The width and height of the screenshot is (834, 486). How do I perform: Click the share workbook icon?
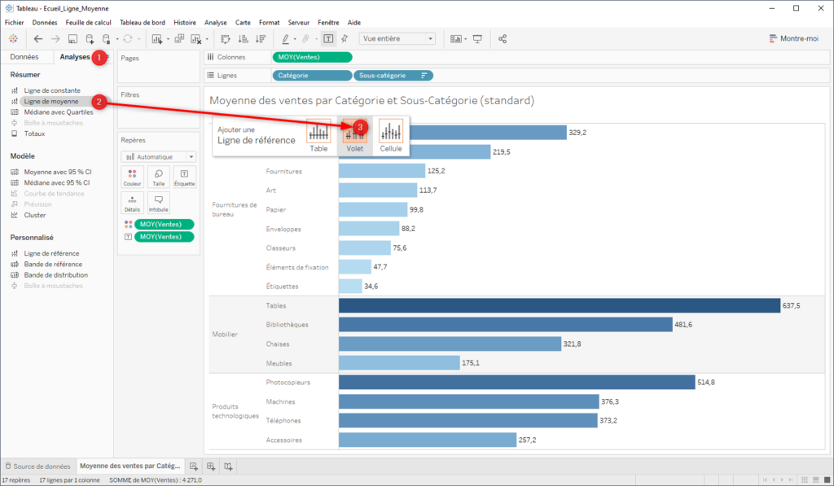(502, 39)
